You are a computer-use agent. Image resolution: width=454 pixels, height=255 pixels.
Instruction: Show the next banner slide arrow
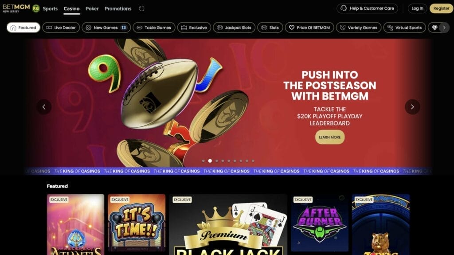click(412, 107)
